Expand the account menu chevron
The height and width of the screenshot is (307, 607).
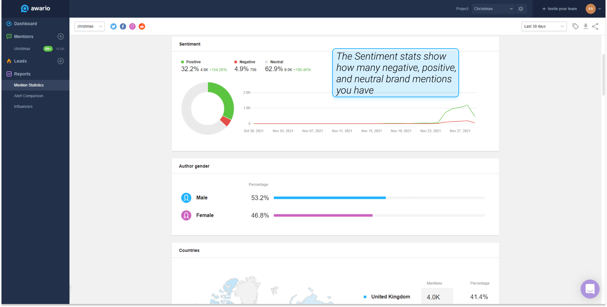[x=600, y=9]
